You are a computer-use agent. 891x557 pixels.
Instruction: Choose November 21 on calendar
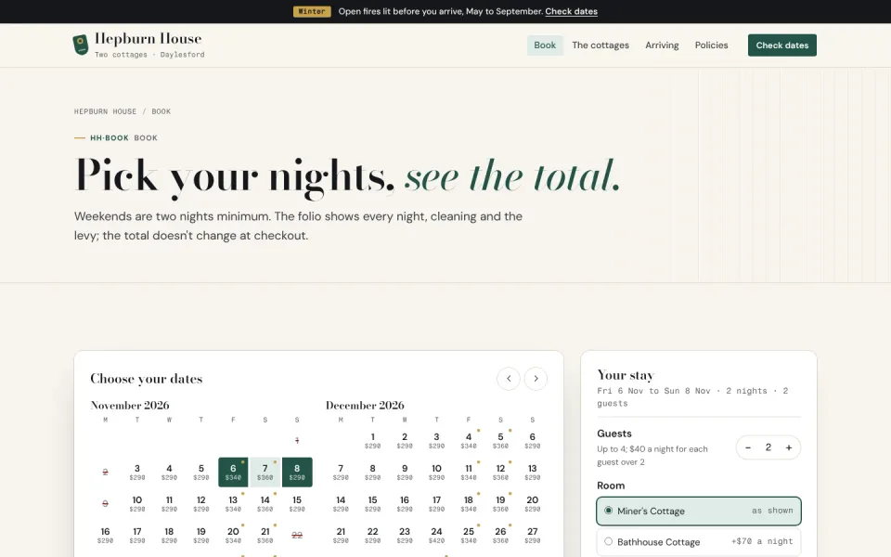pyautogui.click(x=265, y=536)
